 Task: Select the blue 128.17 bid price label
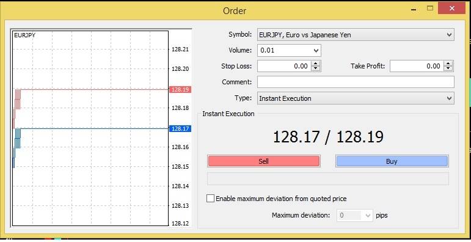click(180, 129)
